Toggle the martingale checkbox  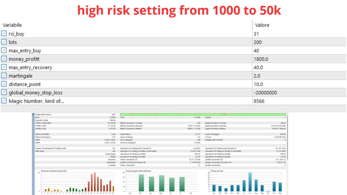[4, 76]
